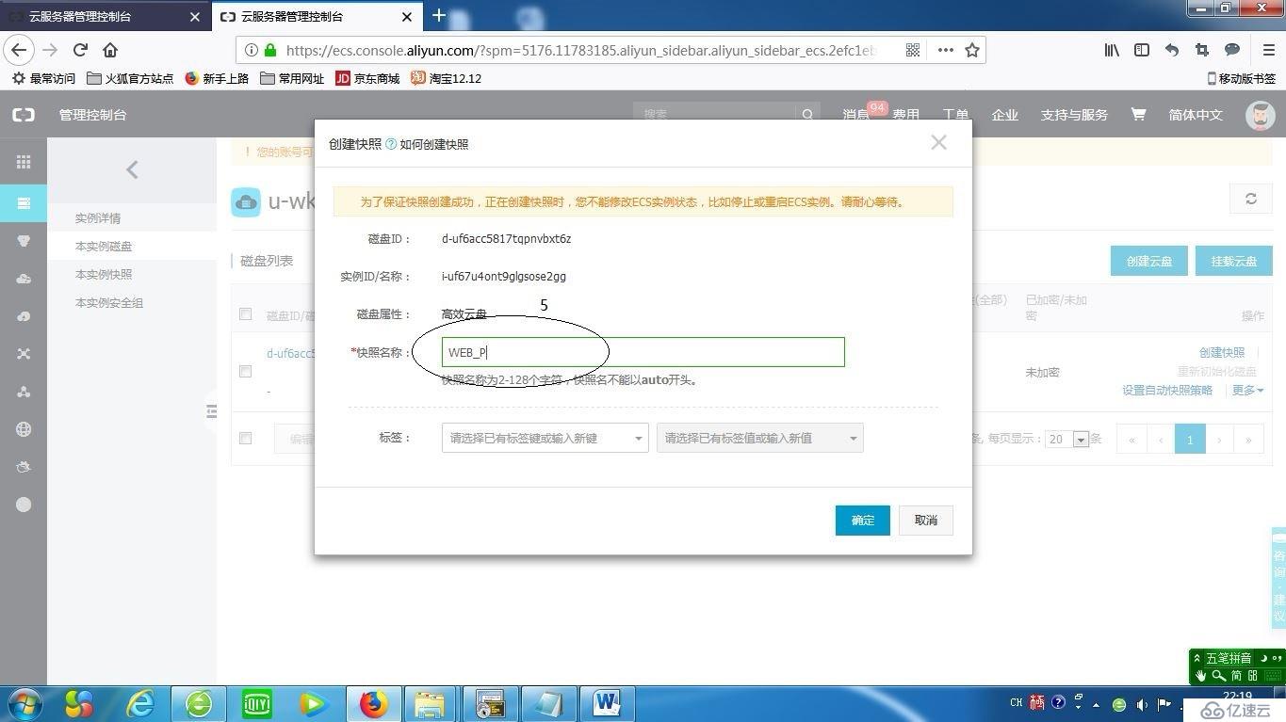Image resolution: width=1286 pixels, height=722 pixels.
Task: Click the back chevron in instance sidebar
Action: coord(132,169)
